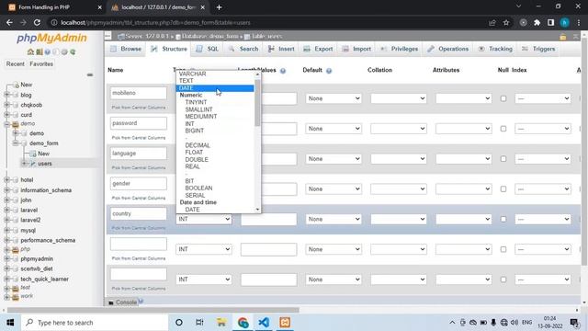Screen dimensions: 588x331
Task: Open the browser three-dot menu
Action: click(579, 22)
